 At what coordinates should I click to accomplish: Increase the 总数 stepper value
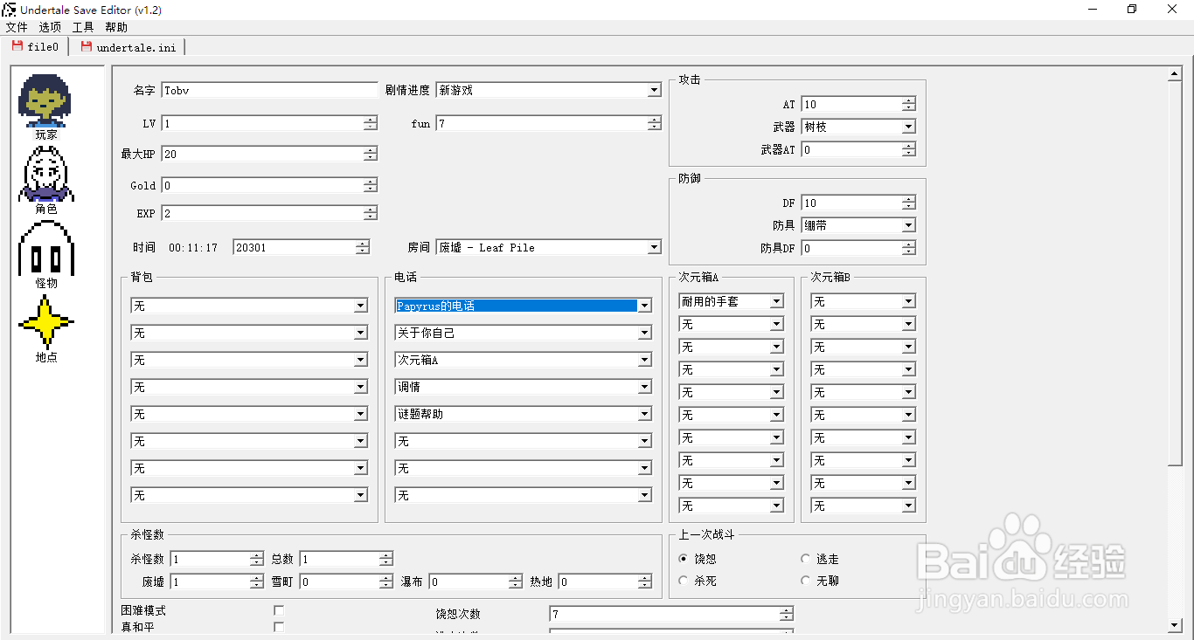[385, 555]
